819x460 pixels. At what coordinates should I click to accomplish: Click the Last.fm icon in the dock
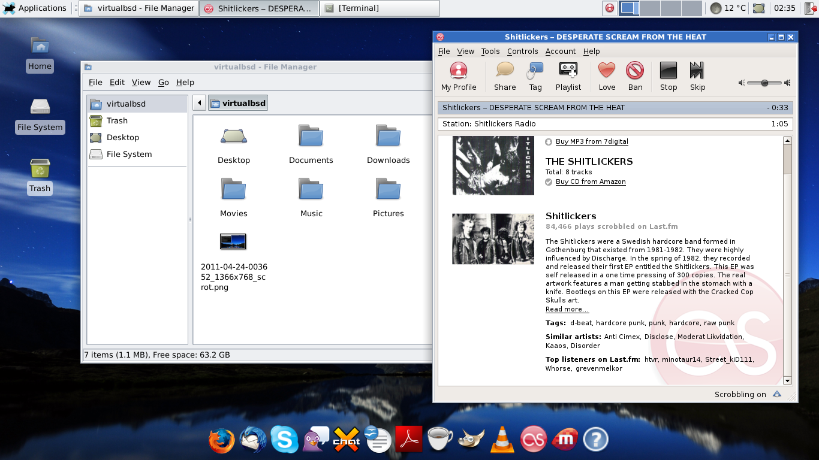tap(534, 440)
